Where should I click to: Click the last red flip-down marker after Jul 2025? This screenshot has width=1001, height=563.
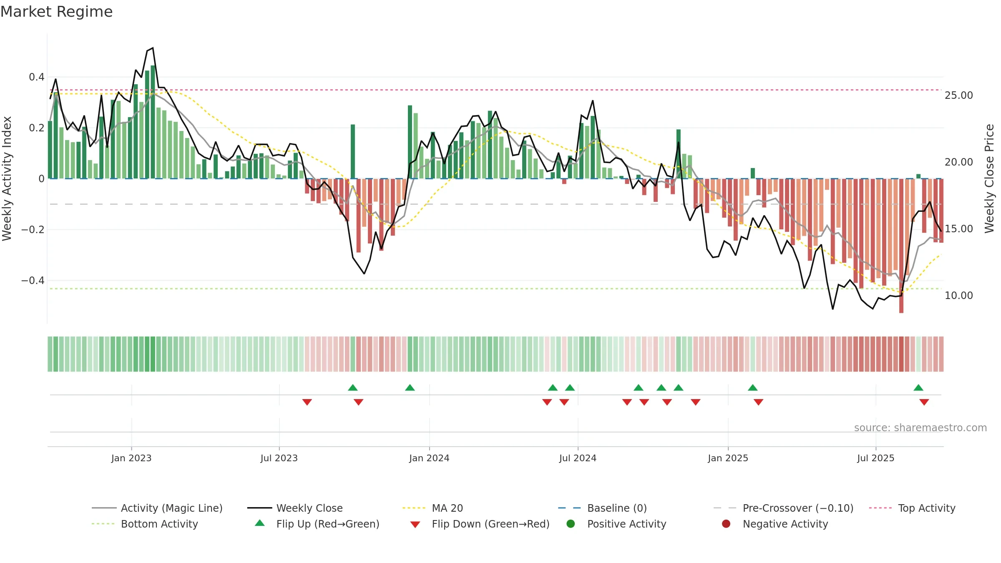[x=924, y=402]
